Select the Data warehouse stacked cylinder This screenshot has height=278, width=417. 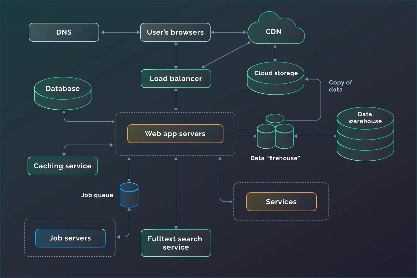click(x=365, y=134)
